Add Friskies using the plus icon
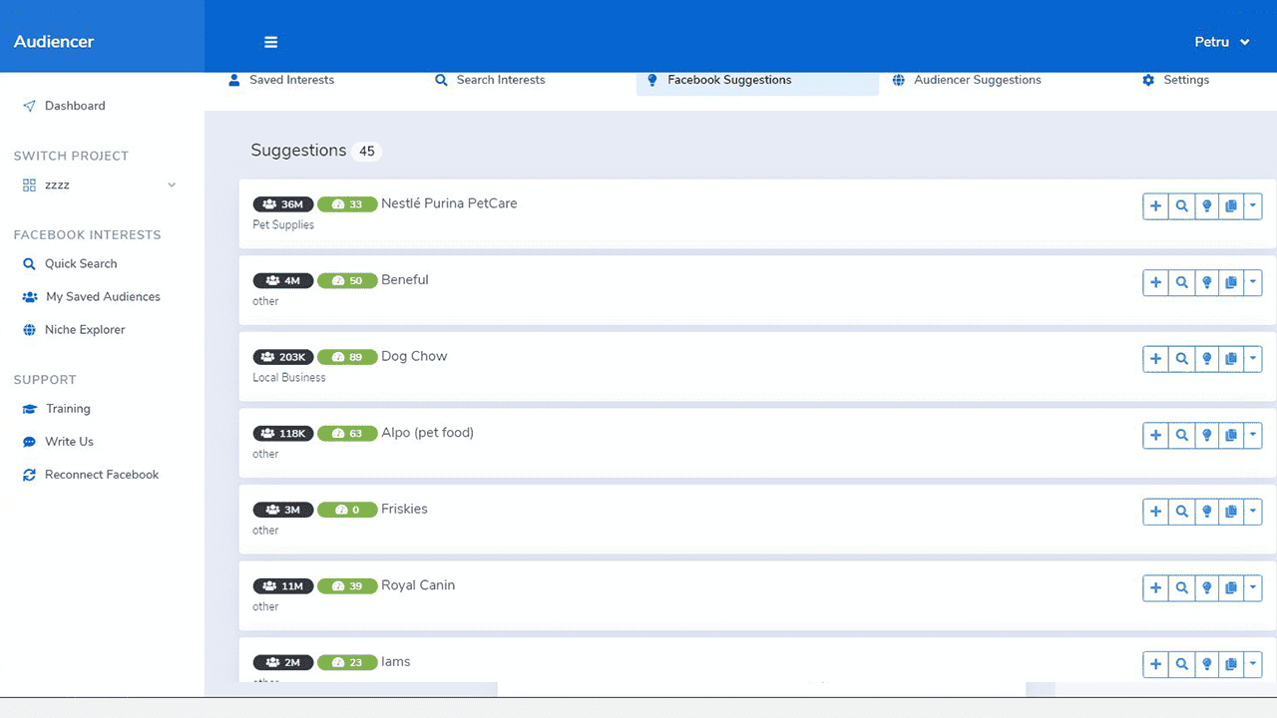Image resolution: width=1277 pixels, height=718 pixels. [1155, 512]
